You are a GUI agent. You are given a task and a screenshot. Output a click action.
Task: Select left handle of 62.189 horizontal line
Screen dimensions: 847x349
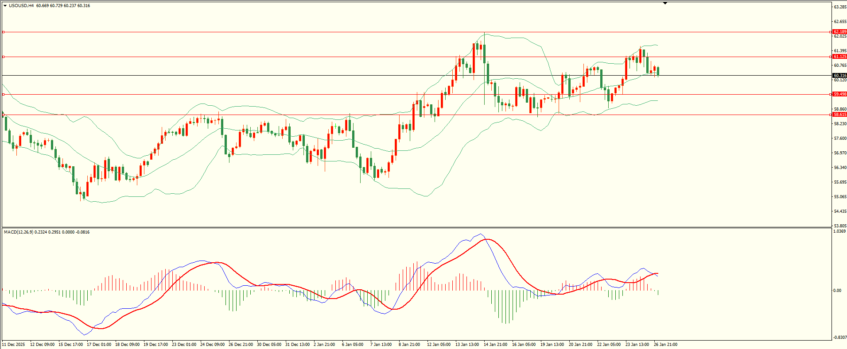pos(4,32)
